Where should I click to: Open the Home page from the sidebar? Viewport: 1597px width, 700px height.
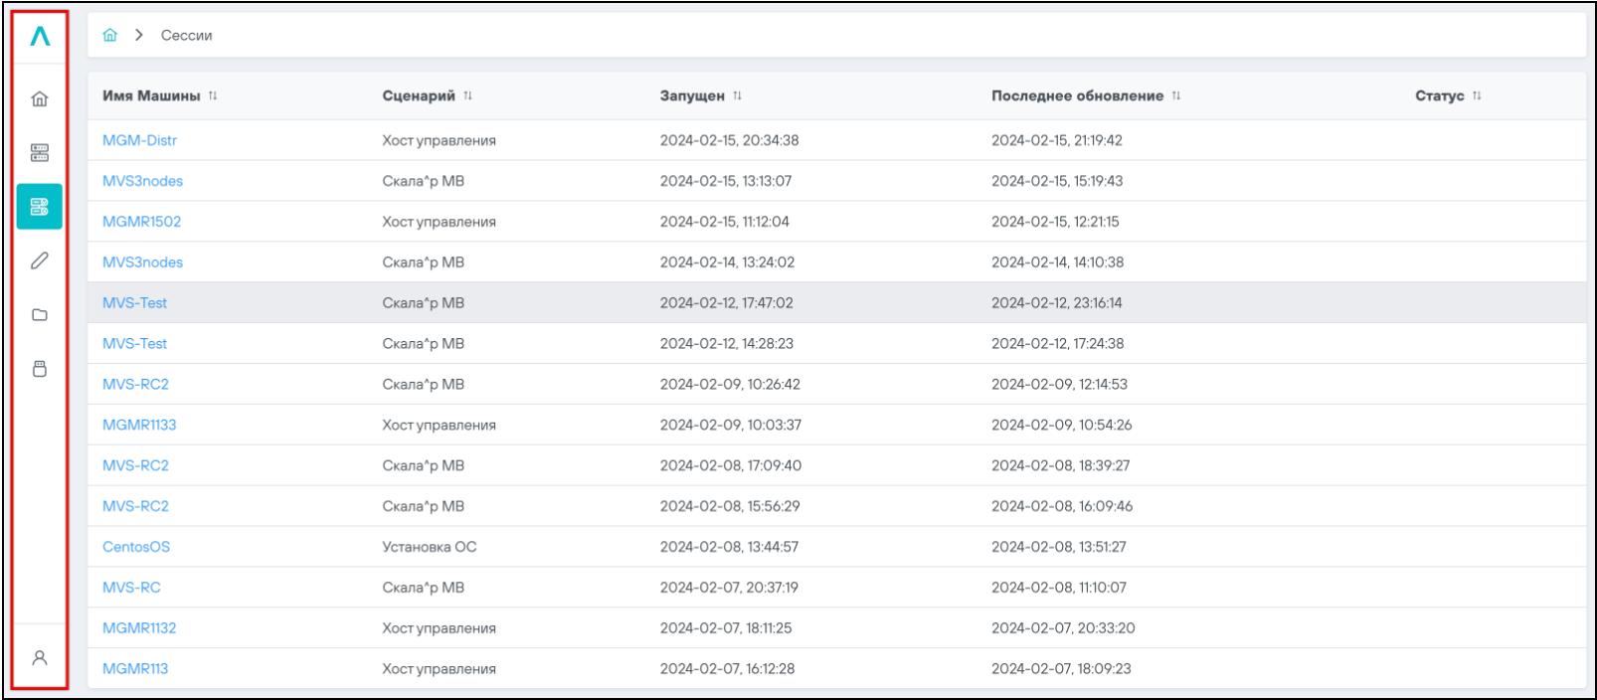click(x=40, y=98)
